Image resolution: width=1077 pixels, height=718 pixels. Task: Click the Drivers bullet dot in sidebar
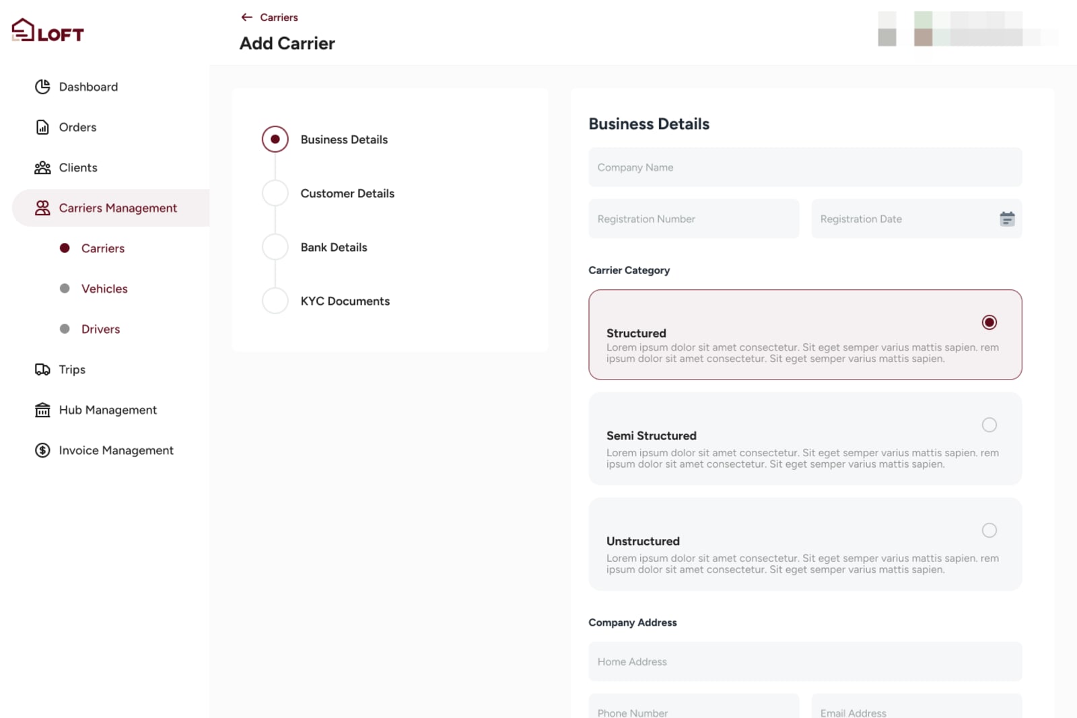tap(65, 329)
